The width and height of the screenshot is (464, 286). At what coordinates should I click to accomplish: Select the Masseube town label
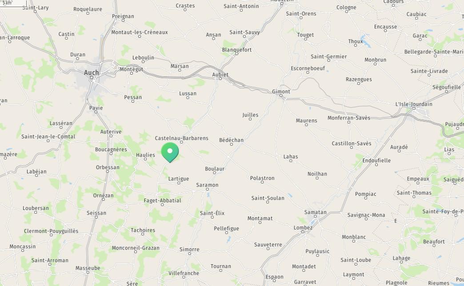88,268
